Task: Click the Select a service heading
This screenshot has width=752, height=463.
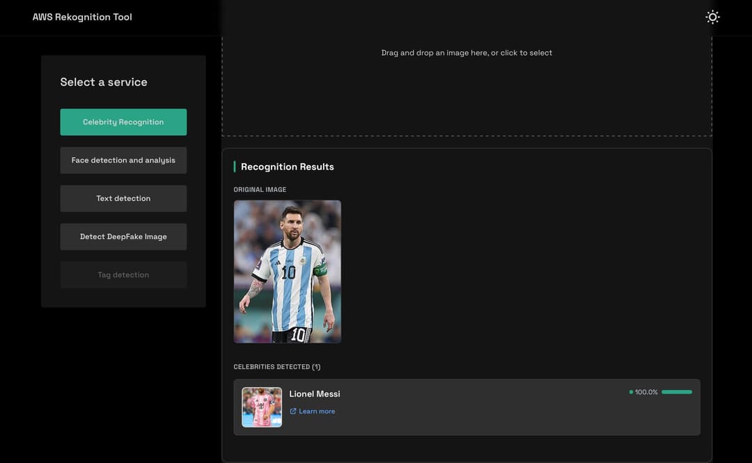Action: click(x=104, y=82)
